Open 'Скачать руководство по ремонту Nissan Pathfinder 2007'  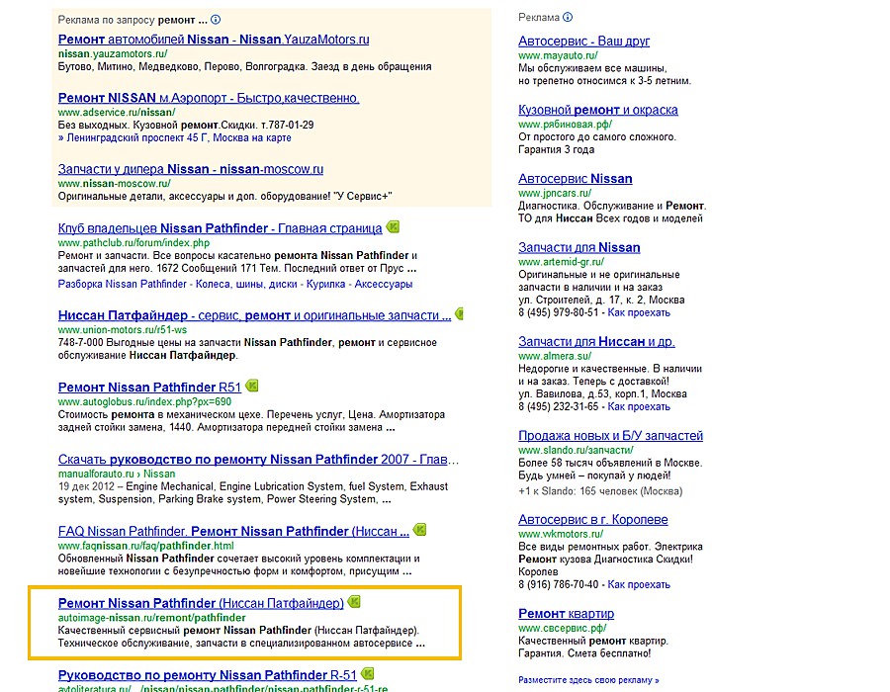pyautogui.click(x=258, y=460)
